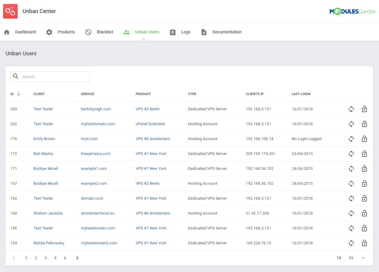Click the refresh icon for ID 202

point(351,124)
